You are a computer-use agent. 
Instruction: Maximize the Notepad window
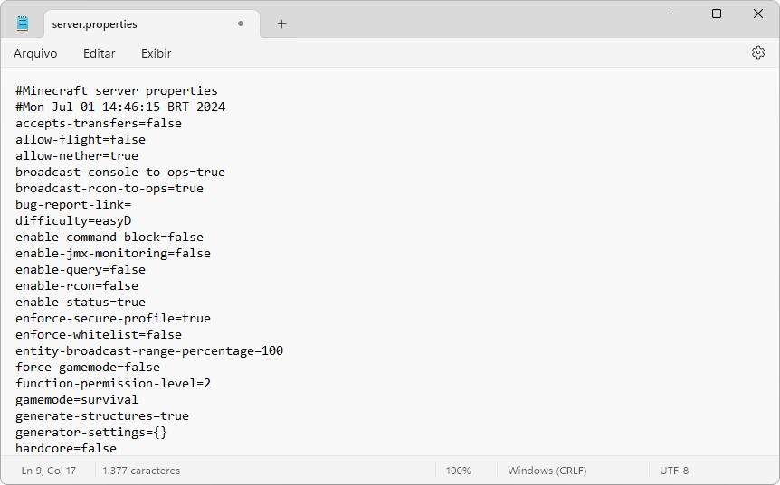[x=717, y=14]
